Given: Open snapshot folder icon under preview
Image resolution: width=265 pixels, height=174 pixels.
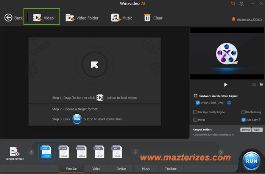Looking at the screenshot, I should 261,84.
